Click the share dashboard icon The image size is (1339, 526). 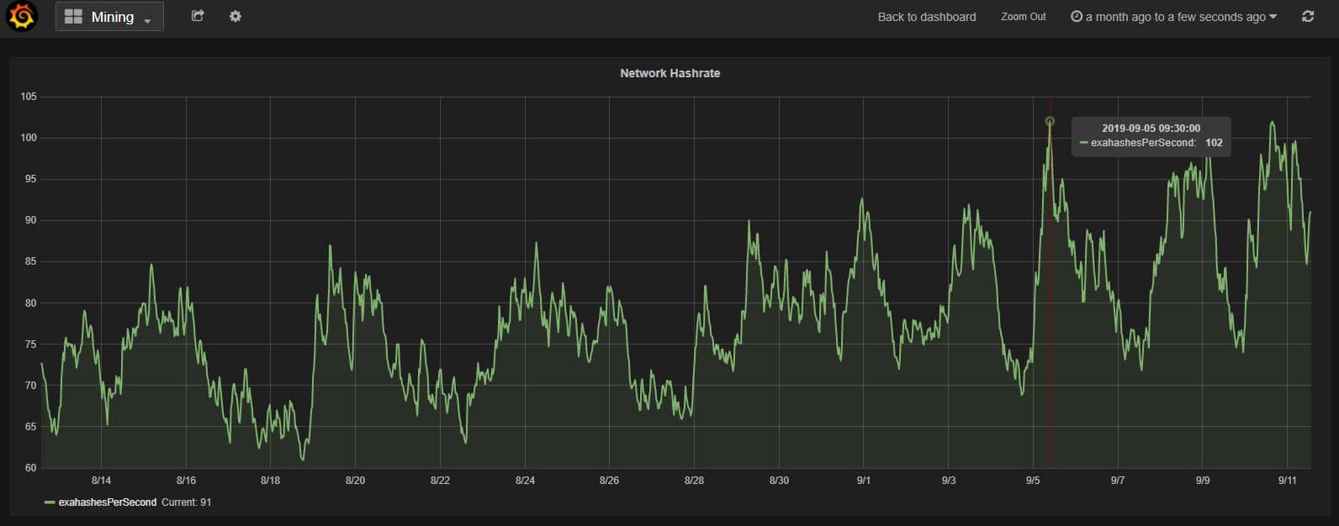pyautogui.click(x=198, y=16)
